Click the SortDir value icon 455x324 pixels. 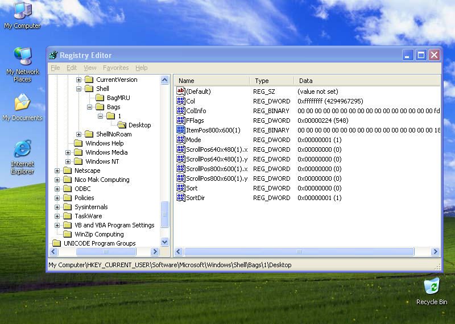[180, 198]
